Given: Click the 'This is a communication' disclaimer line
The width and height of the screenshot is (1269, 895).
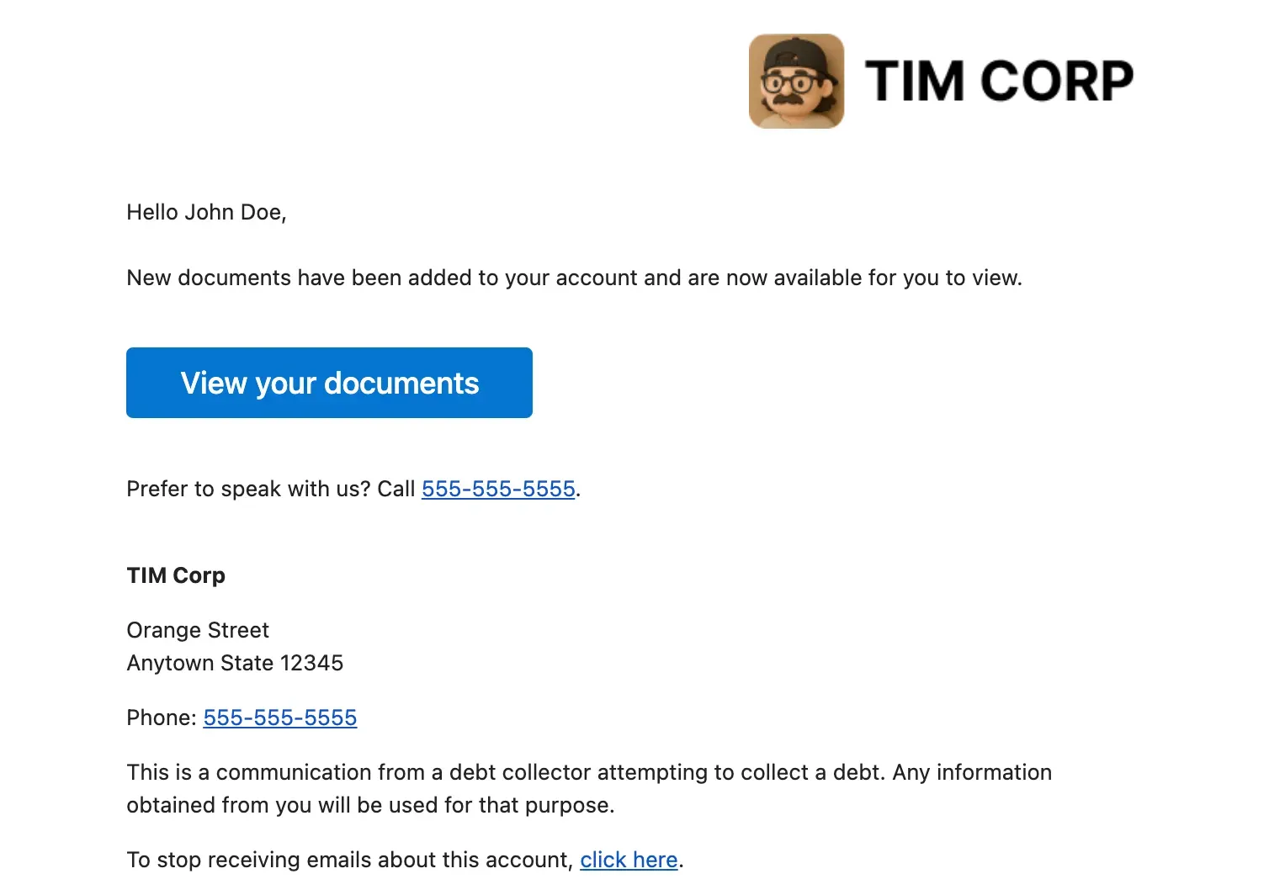Looking at the screenshot, I should 589,772.
